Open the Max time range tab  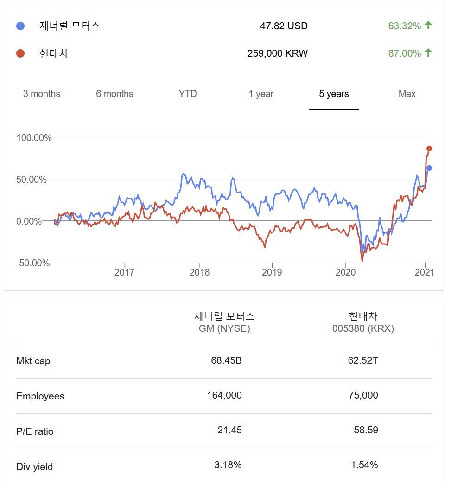[407, 94]
